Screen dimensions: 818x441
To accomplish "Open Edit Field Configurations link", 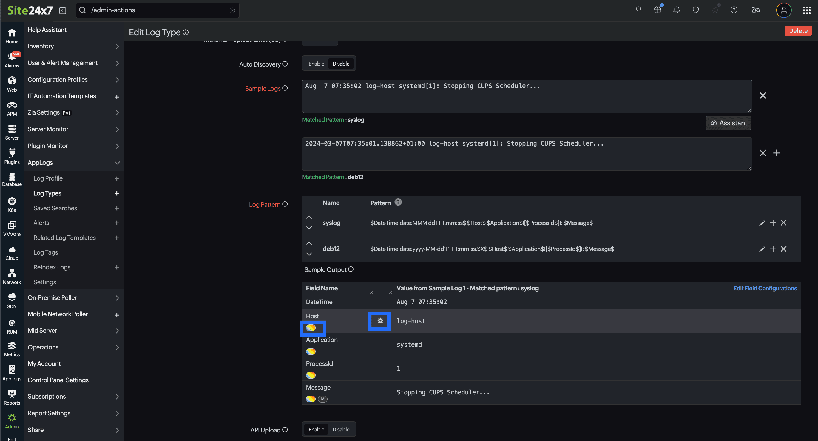I will pyautogui.click(x=765, y=288).
